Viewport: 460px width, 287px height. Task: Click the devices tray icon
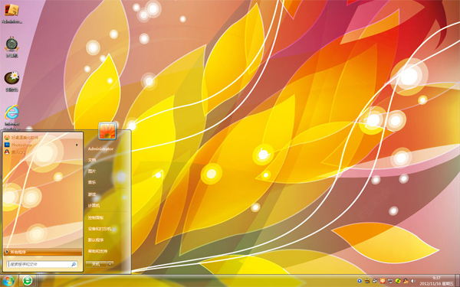tap(375, 281)
